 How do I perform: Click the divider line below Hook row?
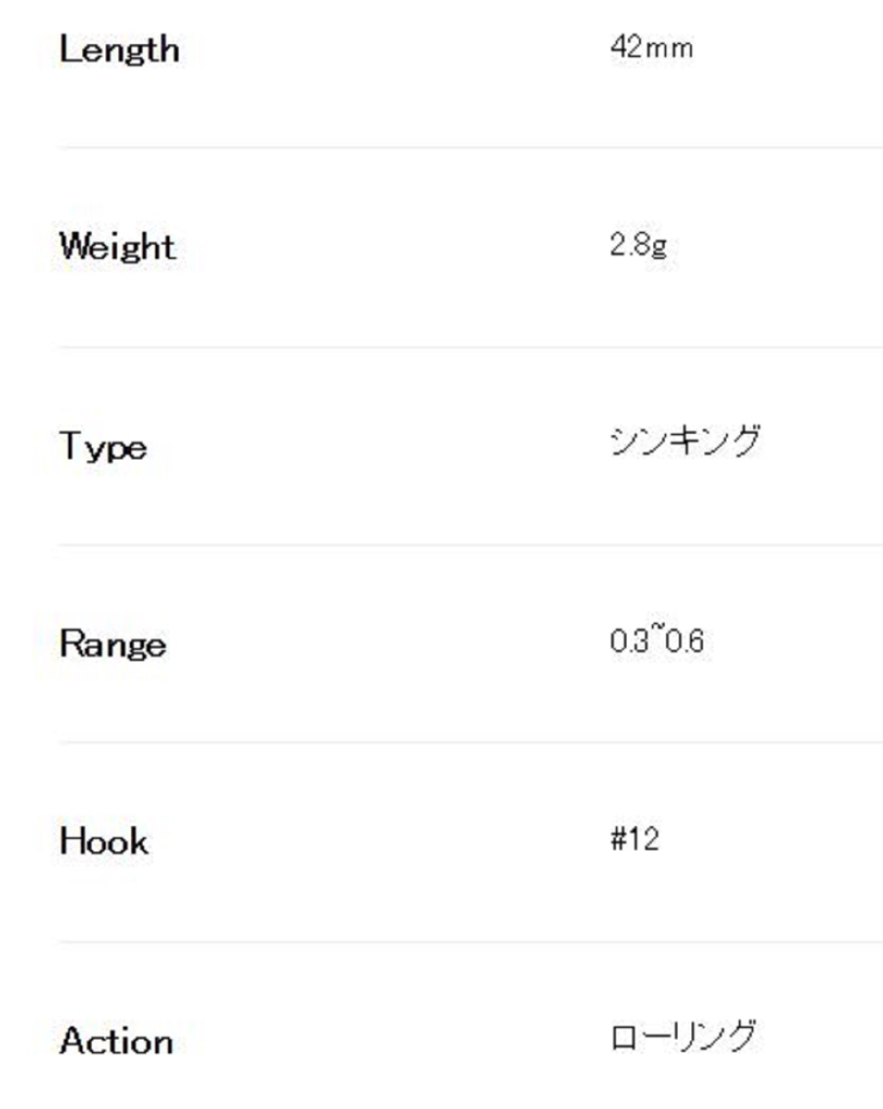point(470,942)
